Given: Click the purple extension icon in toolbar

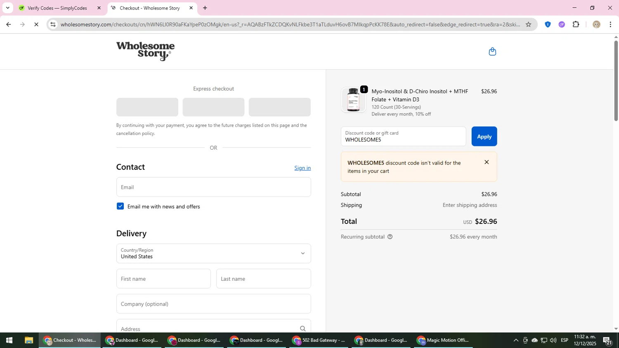Looking at the screenshot, I should [x=562, y=24].
